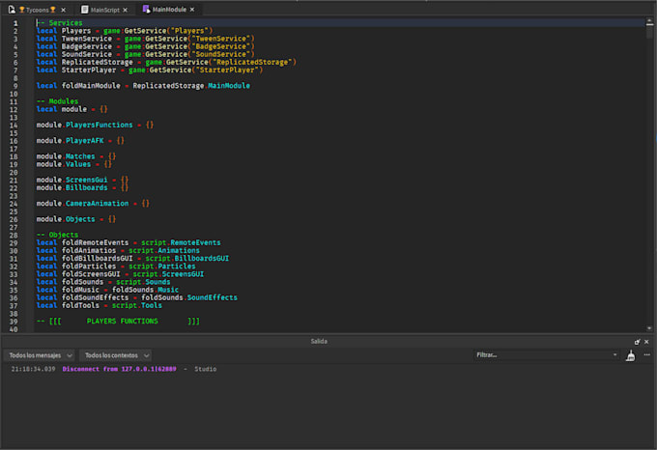Click the '-- Services' comment line

click(x=60, y=23)
